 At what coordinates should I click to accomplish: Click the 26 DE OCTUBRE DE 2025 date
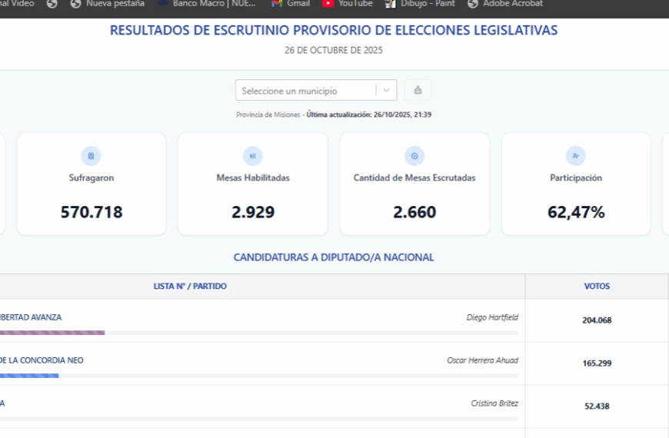tap(334, 50)
